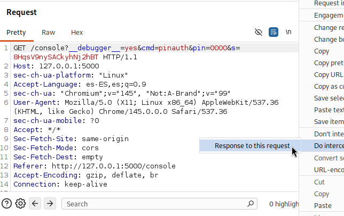Go to previous search match arrow
344x216 pixels.
click(x=35, y=204)
